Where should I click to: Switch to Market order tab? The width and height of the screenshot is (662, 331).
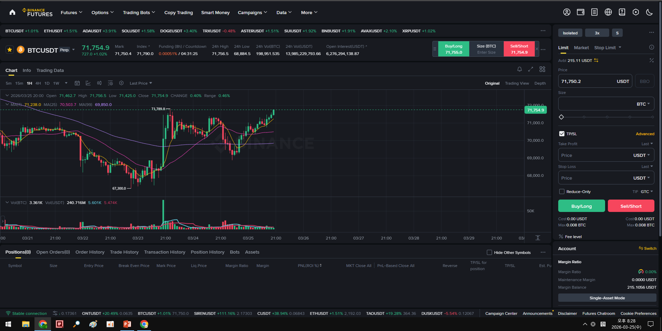coord(581,48)
